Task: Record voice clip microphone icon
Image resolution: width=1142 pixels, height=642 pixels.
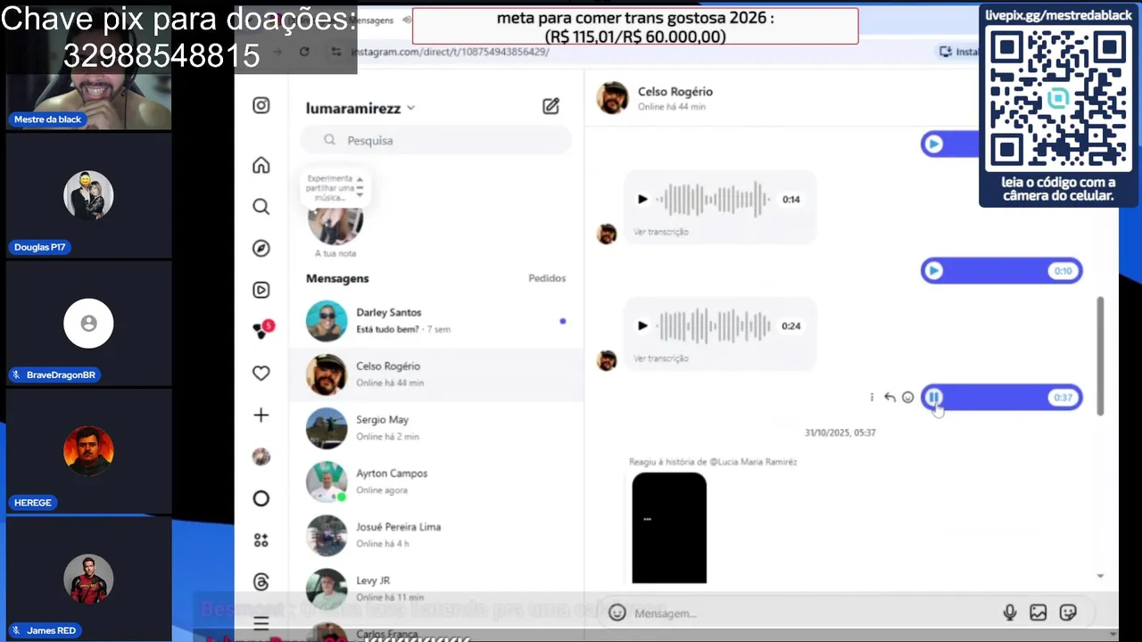Action: click(1010, 613)
